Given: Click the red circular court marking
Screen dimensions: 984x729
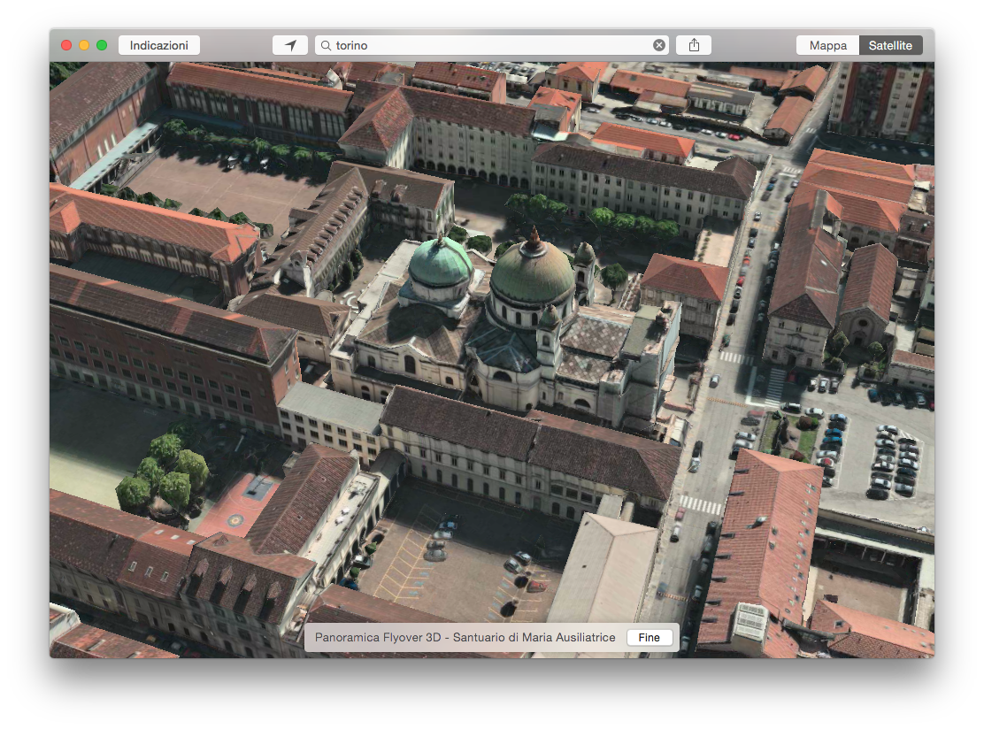Looking at the screenshot, I should [x=235, y=521].
